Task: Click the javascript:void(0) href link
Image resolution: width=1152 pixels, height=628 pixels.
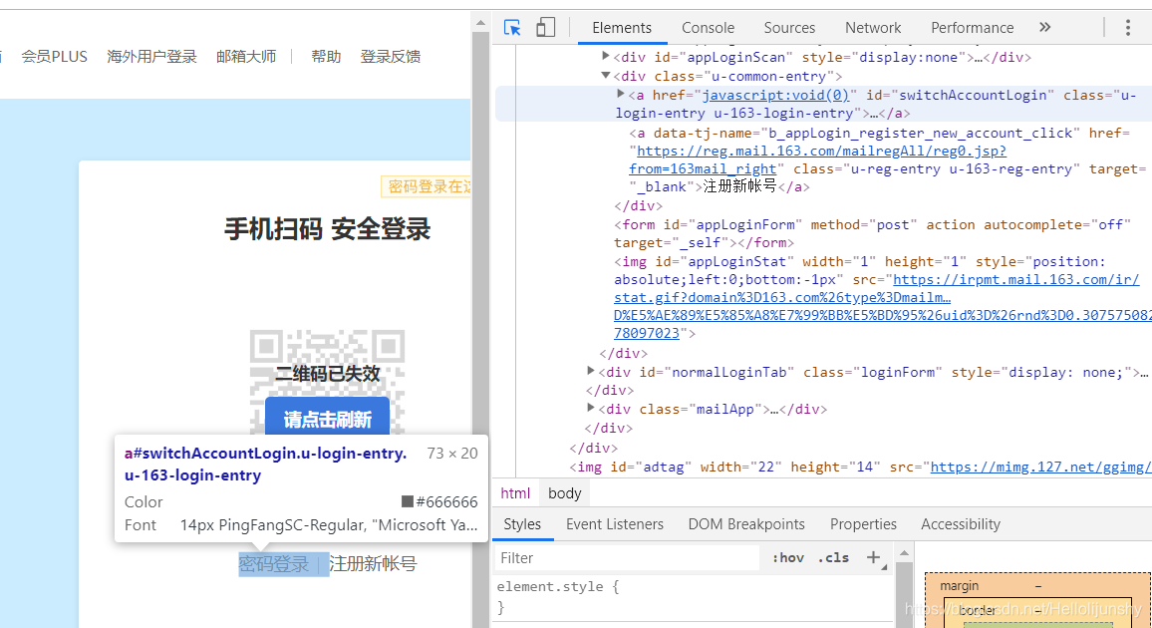Action: tap(776, 96)
